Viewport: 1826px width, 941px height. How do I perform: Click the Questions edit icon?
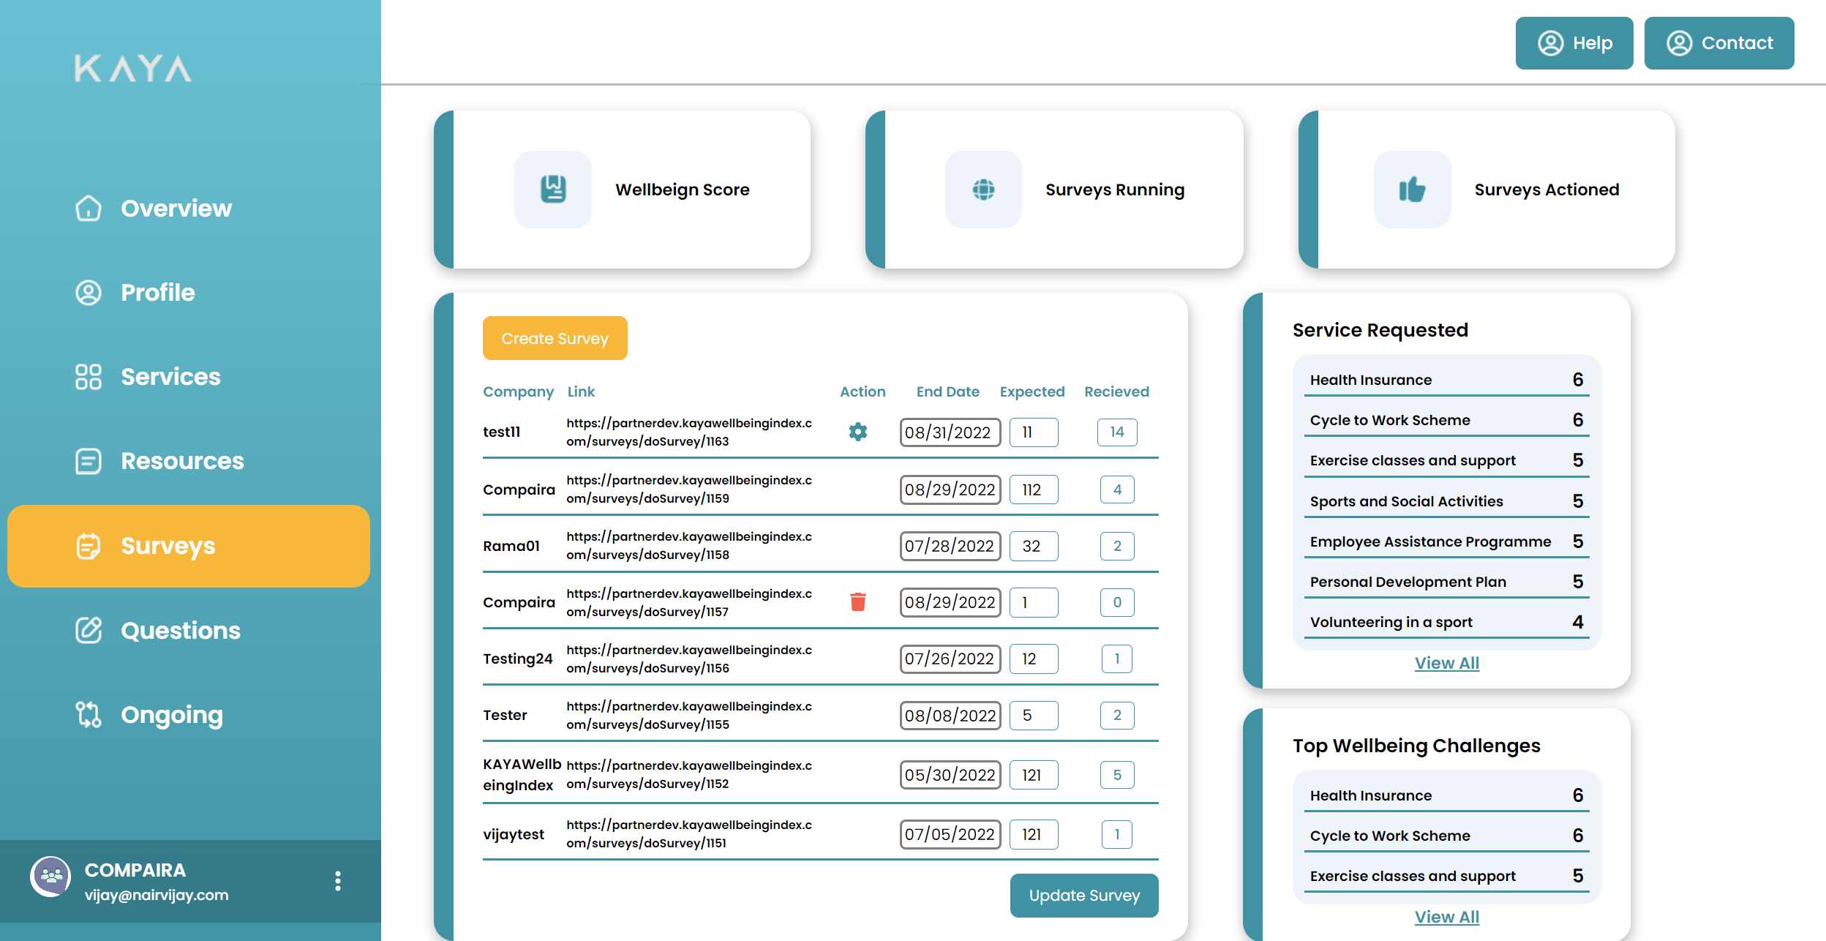pyautogui.click(x=89, y=630)
